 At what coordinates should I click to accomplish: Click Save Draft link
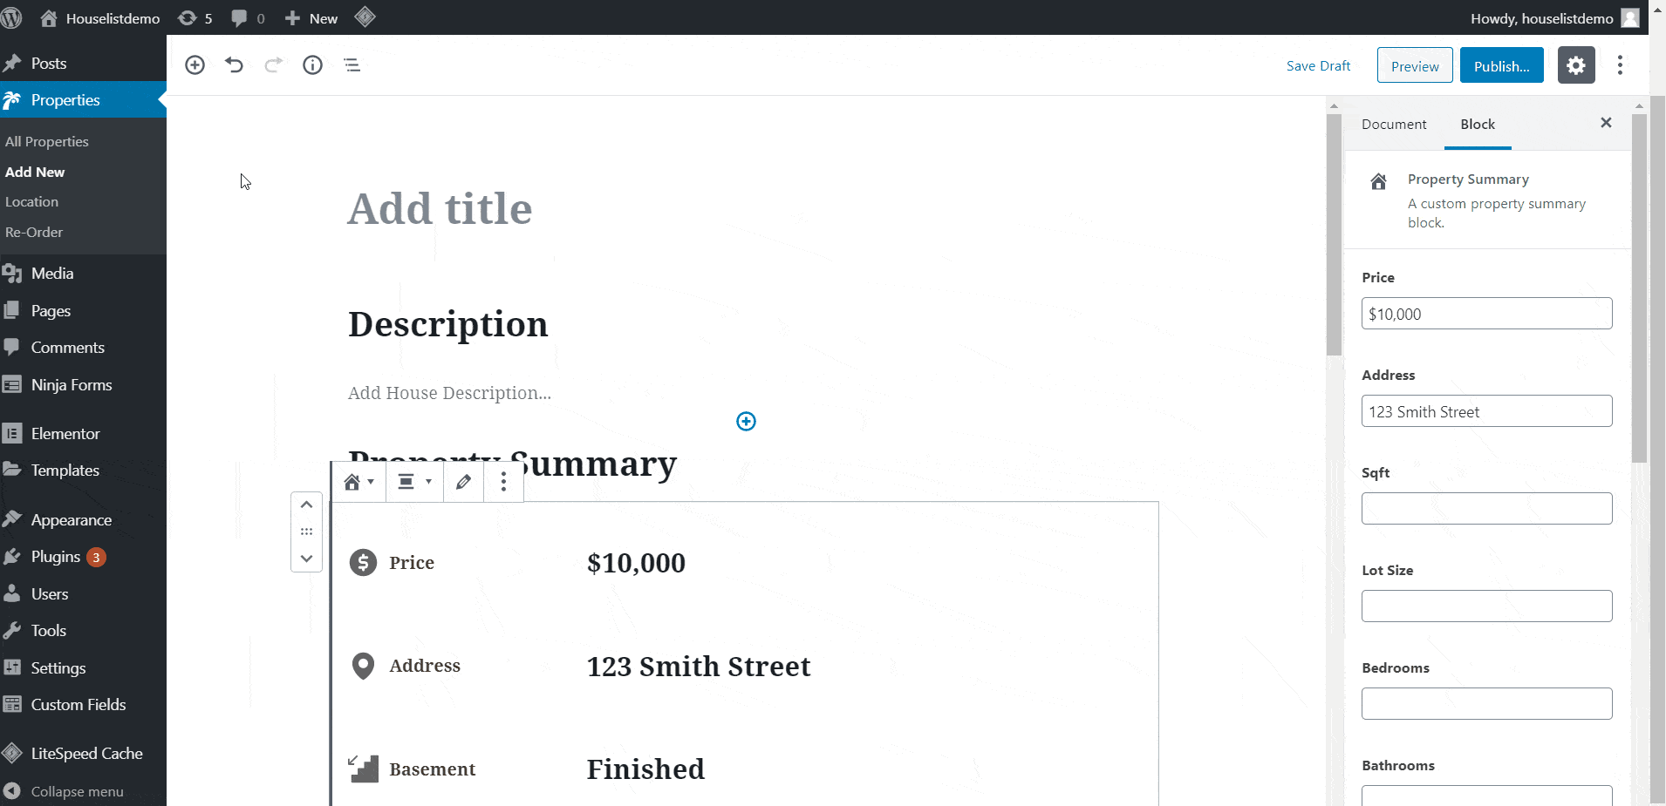click(x=1318, y=66)
